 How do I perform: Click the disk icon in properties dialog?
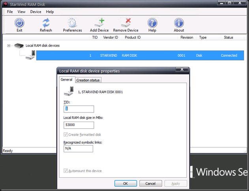pyautogui.click(x=69, y=91)
